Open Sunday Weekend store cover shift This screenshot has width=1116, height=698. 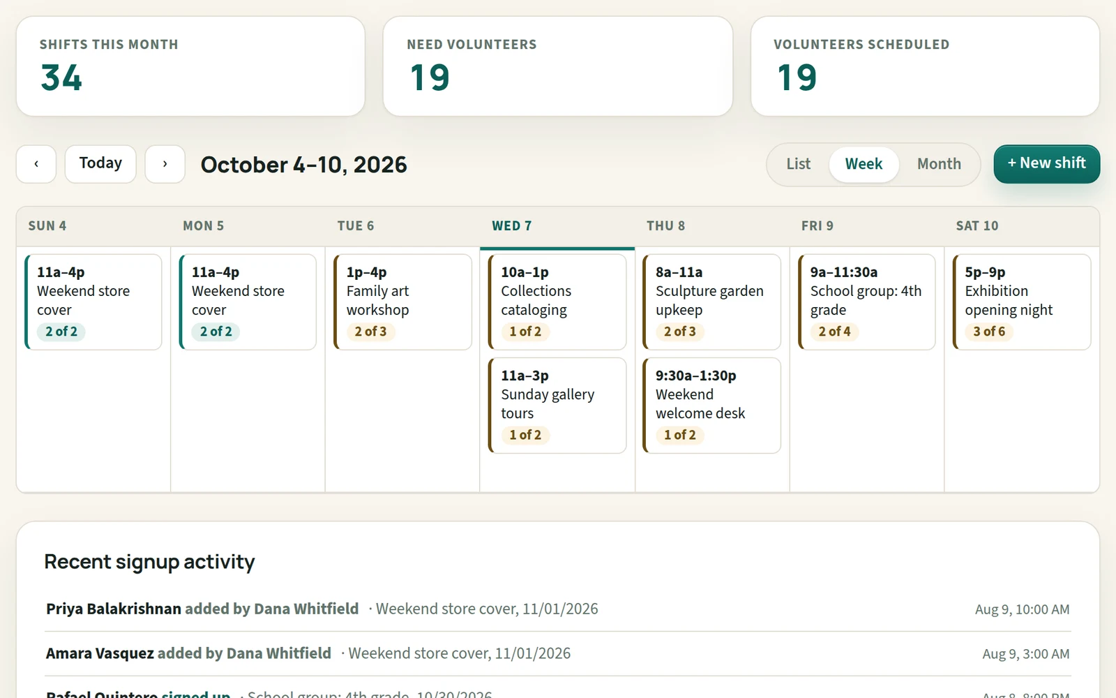click(93, 302)
